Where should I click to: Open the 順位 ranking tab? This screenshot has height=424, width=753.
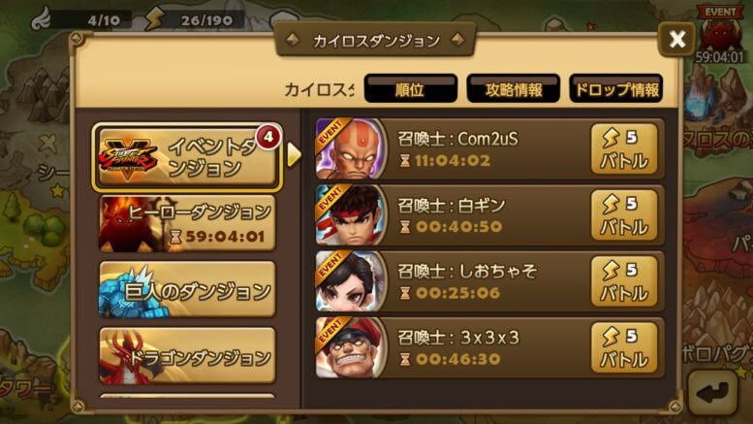pyautogui.click(x=411, y=88)
